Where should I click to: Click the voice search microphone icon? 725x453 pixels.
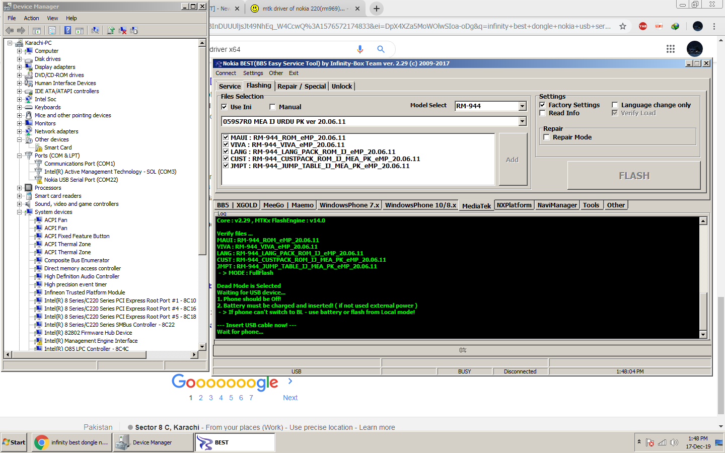360,49
